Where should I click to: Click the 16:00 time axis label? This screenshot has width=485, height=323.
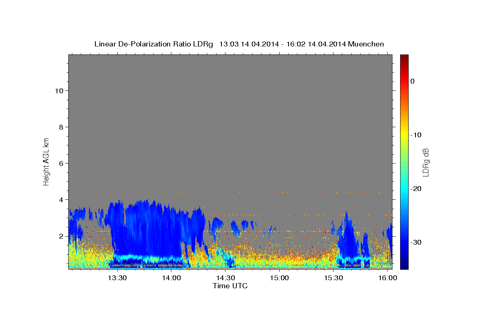(388, 278)
